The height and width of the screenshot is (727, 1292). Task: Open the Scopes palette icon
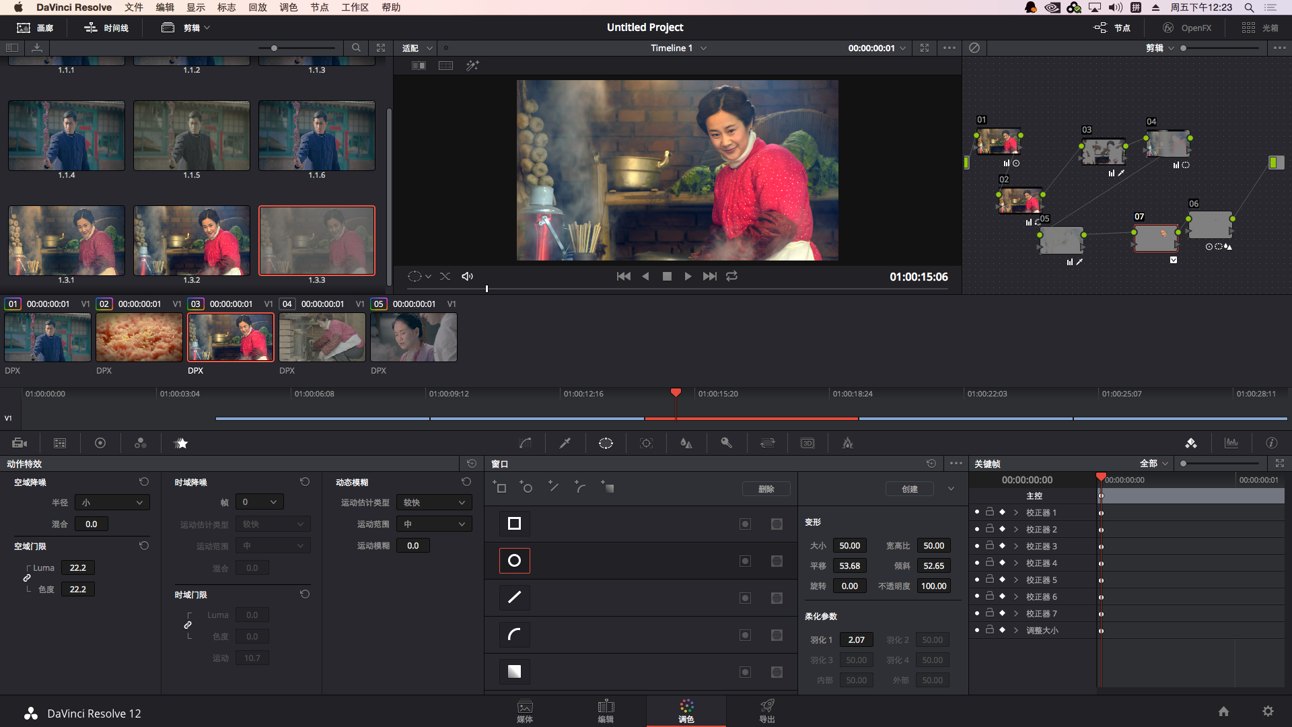(1231, 443)
